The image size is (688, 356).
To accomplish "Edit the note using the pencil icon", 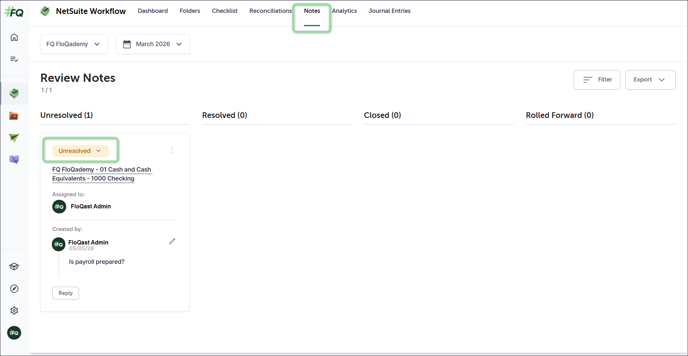I will click(x=172, y=242).
